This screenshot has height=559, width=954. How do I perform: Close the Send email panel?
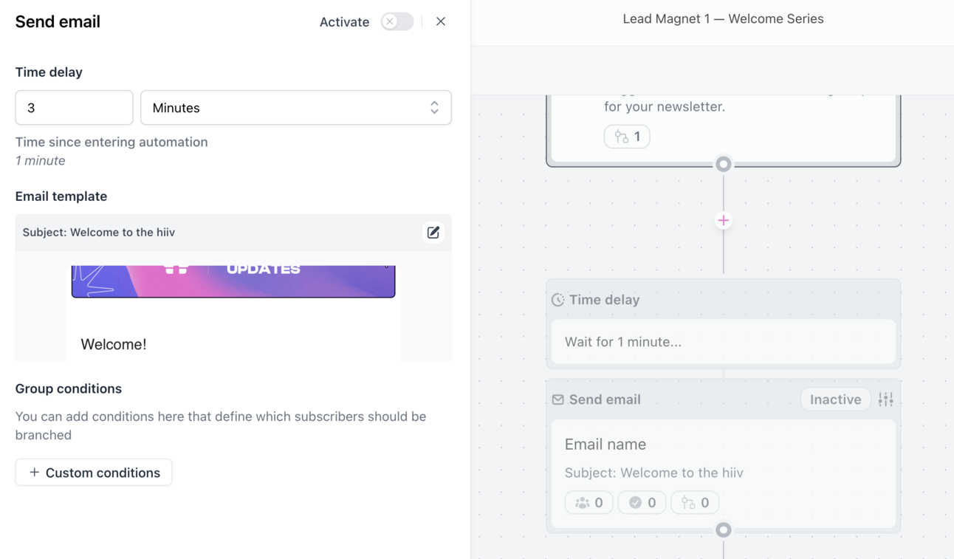pos(441,21)
